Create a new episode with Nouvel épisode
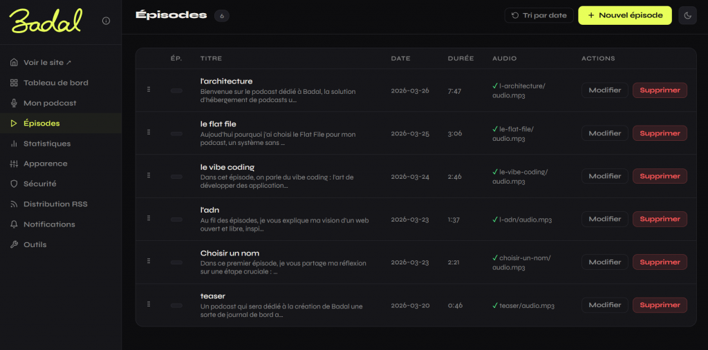Viewport: 708px width, 350px height. [625, 15]
